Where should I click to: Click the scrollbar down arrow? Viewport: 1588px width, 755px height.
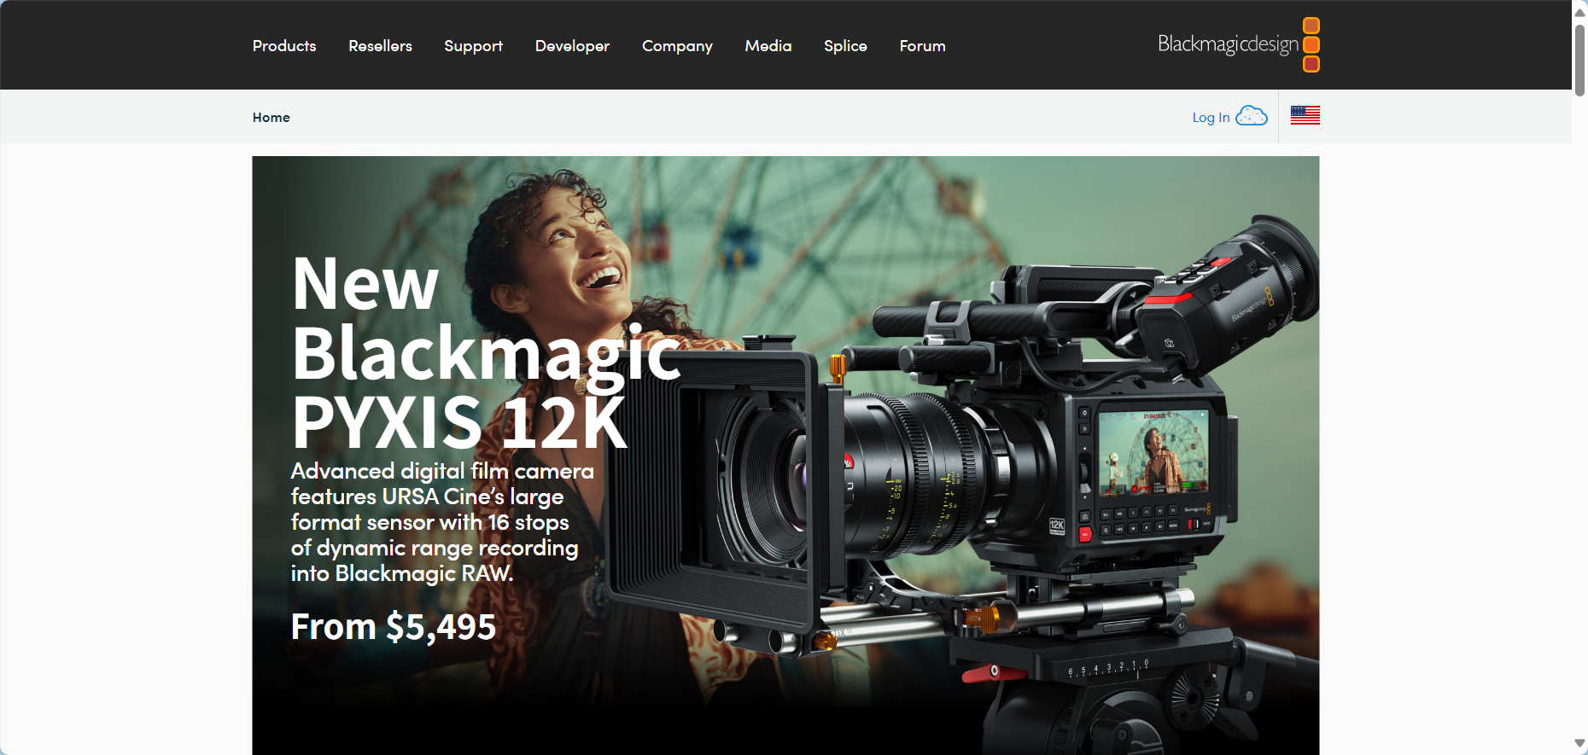[x=1579, y=744]
